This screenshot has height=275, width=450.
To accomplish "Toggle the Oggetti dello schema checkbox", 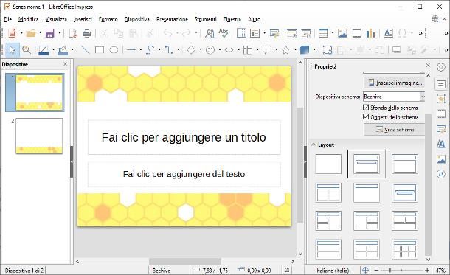I will click(x=366, y=116).
